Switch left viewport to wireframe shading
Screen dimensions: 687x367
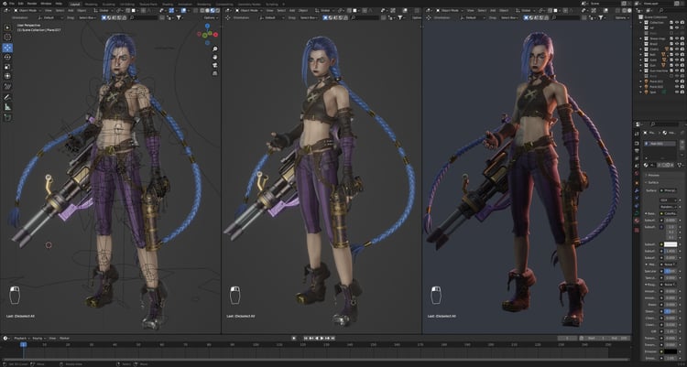(x=202, y=10)
